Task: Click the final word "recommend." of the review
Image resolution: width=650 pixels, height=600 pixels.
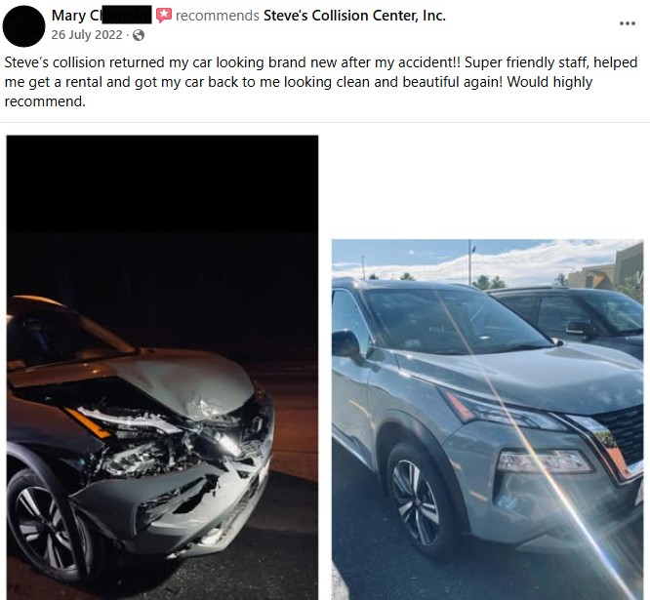Action: tap(45, 101)
